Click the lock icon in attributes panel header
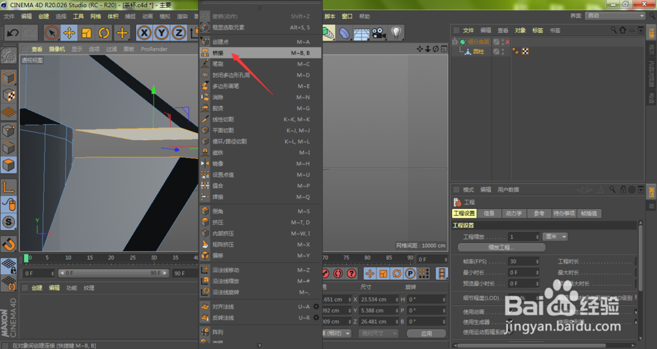This screenshot has width=657, height=349. point(623,189)
